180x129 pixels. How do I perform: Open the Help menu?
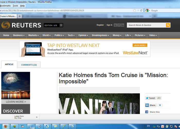coord(22,6)
